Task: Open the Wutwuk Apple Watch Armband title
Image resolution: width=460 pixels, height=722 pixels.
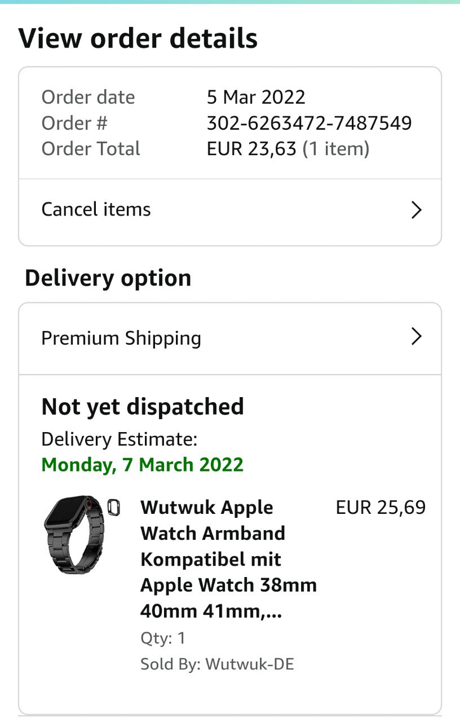Action: 228,558
